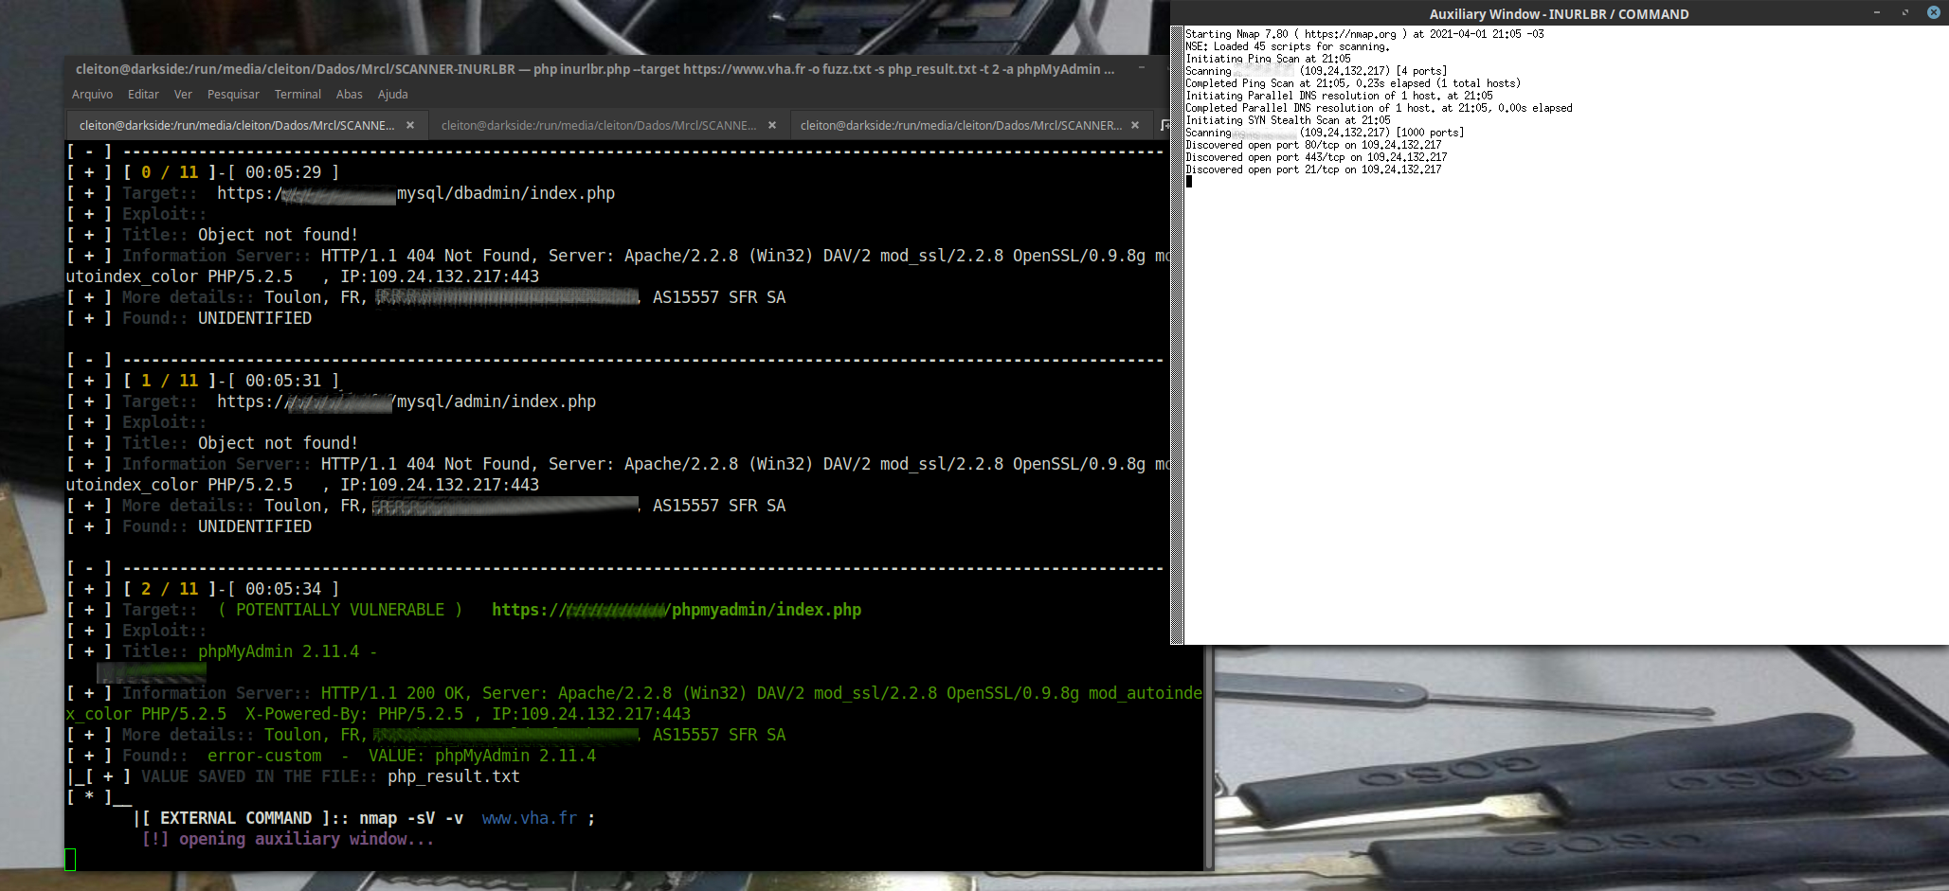Open the Ajuda menu
Screen dimensions: 1949x891
coord(392,94)
